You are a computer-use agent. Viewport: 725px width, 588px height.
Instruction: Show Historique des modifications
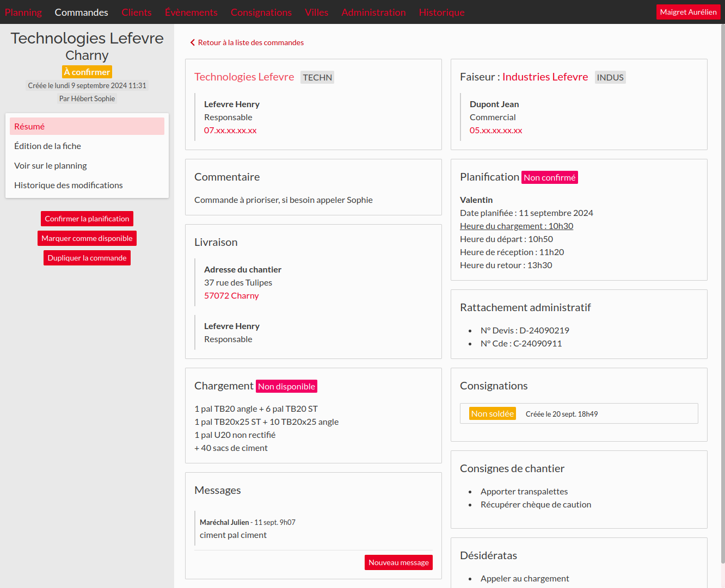[69, 185]
